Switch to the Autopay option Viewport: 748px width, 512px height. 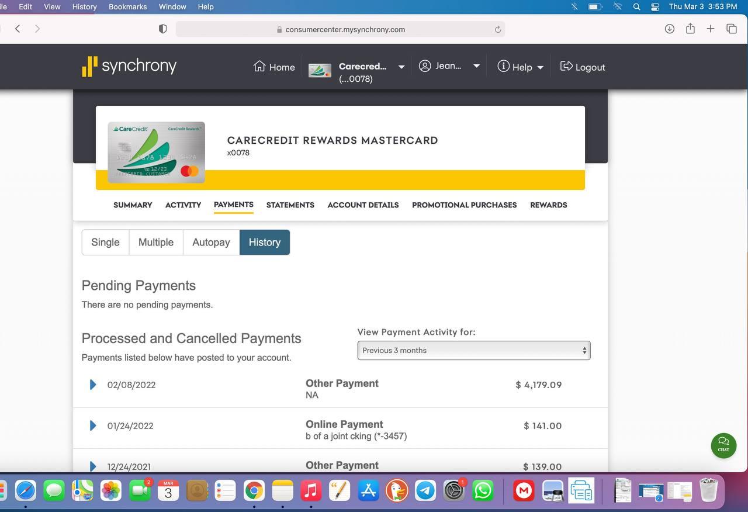(211, 242)
